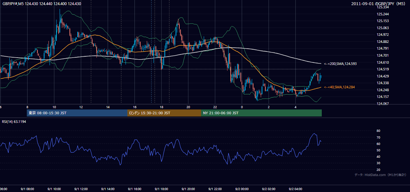Screen dimensions: 410x192
Task: Click RSI scale value 50
Action: pos(379,150)
